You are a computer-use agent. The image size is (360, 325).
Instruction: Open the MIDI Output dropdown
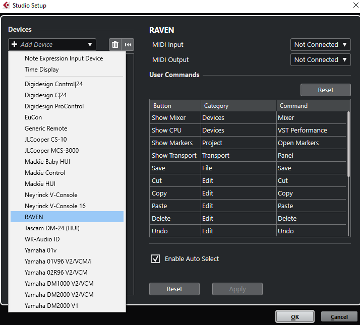[x=320, y=59]
